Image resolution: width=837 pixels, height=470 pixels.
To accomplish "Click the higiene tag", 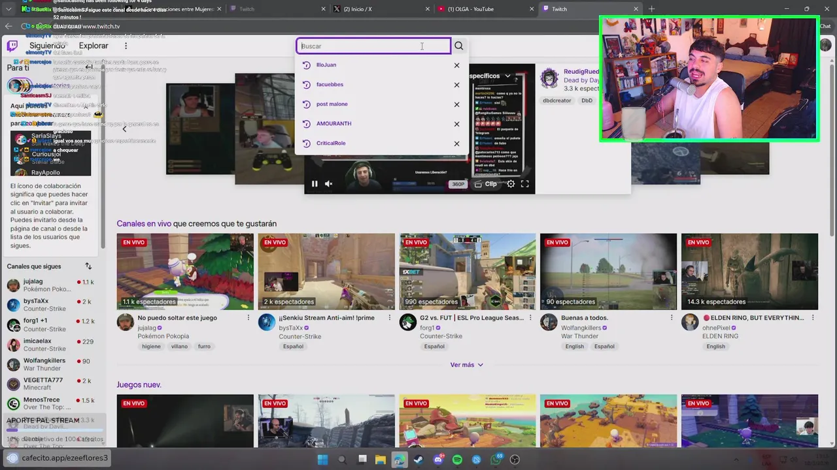I will click(x=151, y=347).
